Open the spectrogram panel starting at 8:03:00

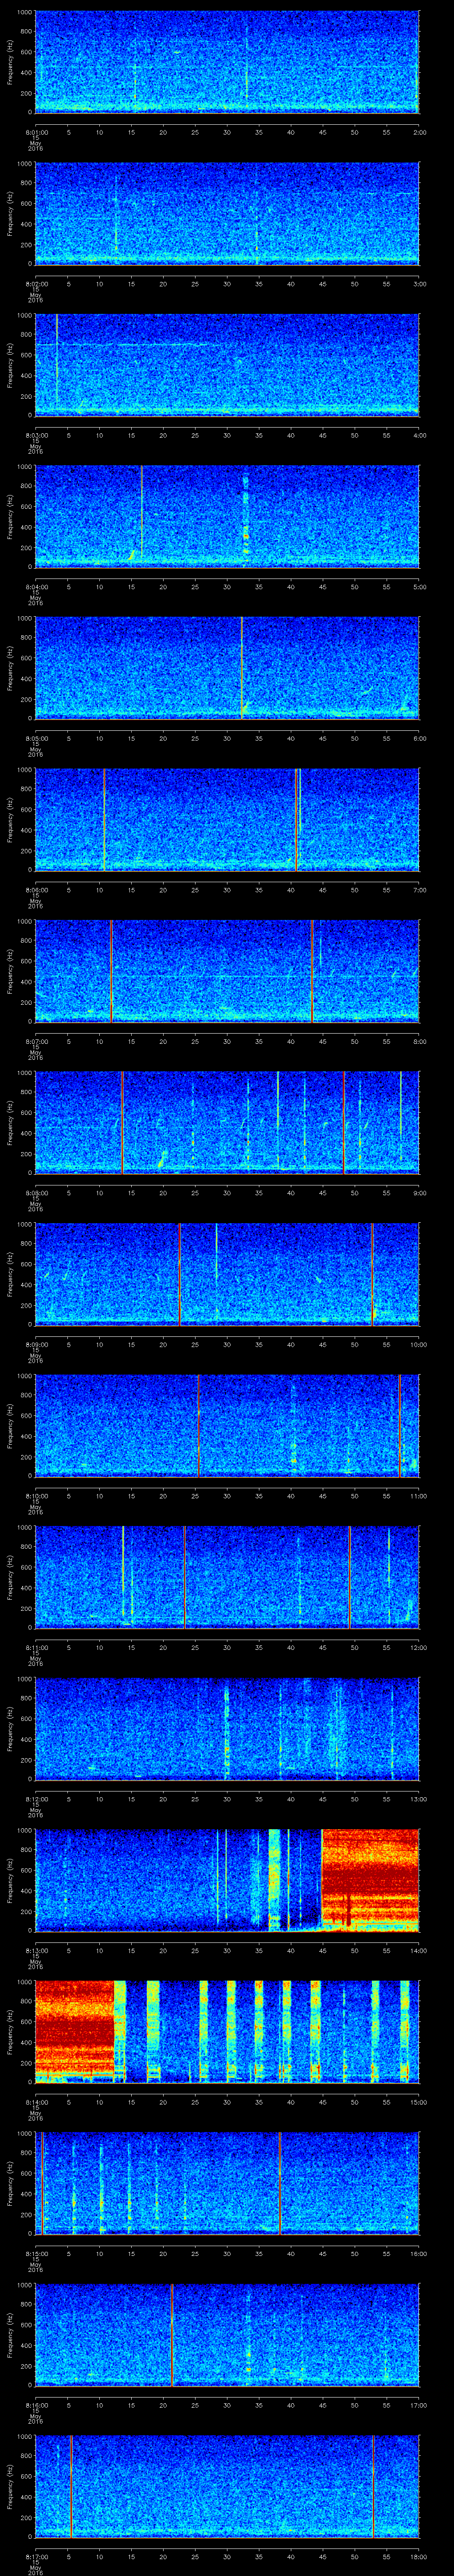(x=227, y=364)
